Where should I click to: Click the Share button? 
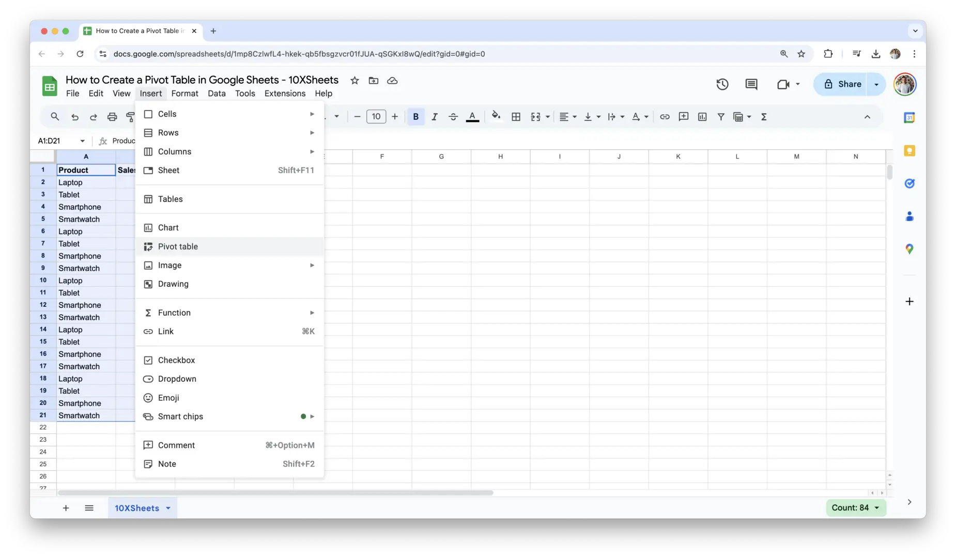point(843,84)
